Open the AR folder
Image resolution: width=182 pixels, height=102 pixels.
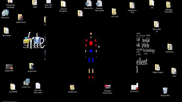pos(152,3)
